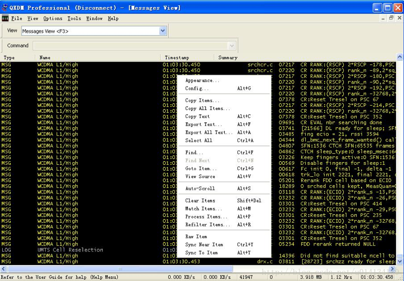This screenshot has width=404, height=281.
Task: Choose Config... in context menu
Action: pos(224,88)
